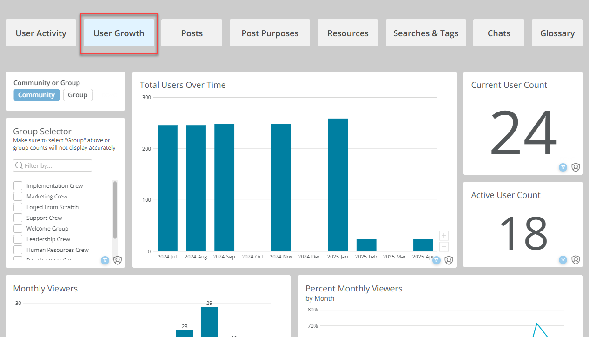
Task: Click the 2025-Apr bar in chart
Action: point(423,245)
